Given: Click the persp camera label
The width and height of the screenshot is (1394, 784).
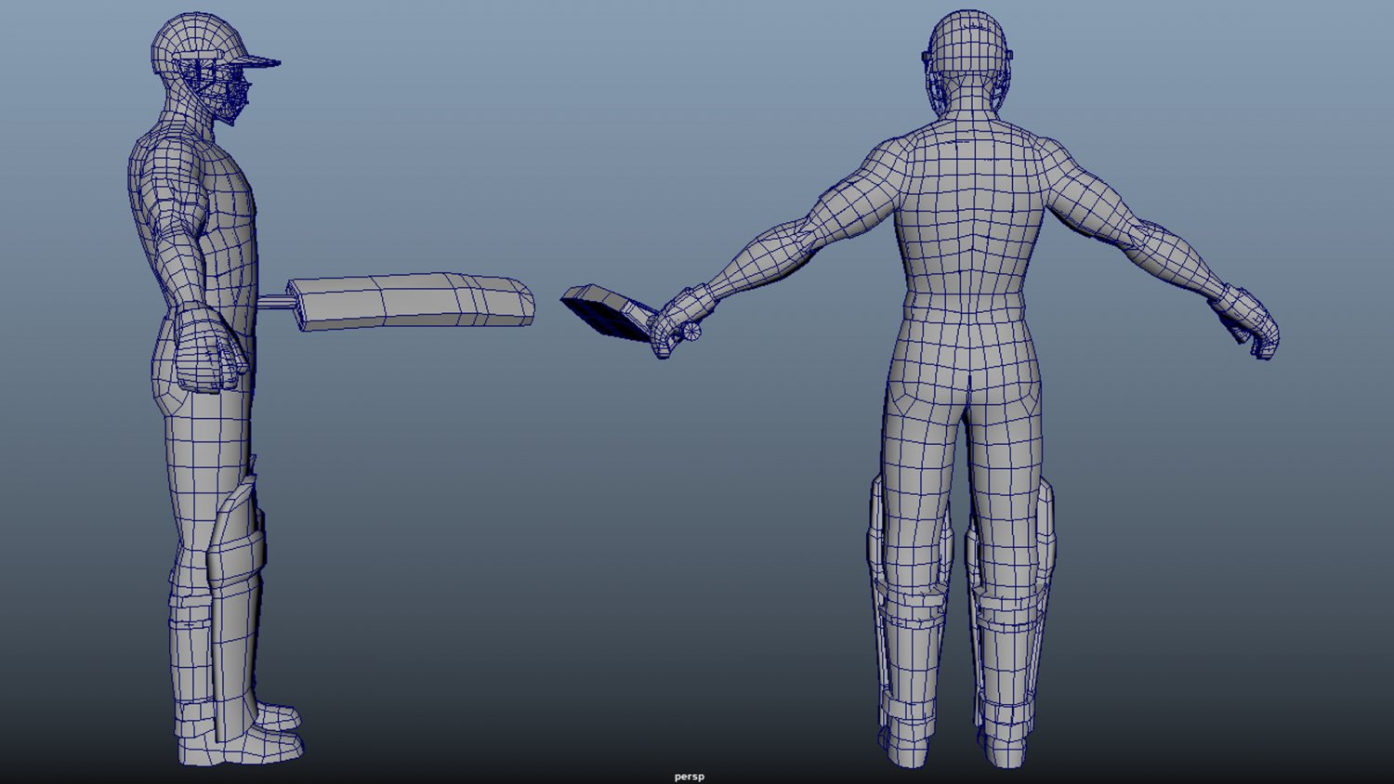Looking at the screenshot, I should 689,777.
